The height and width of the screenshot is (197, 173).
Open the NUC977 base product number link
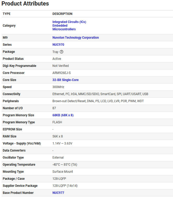(58, 193)
